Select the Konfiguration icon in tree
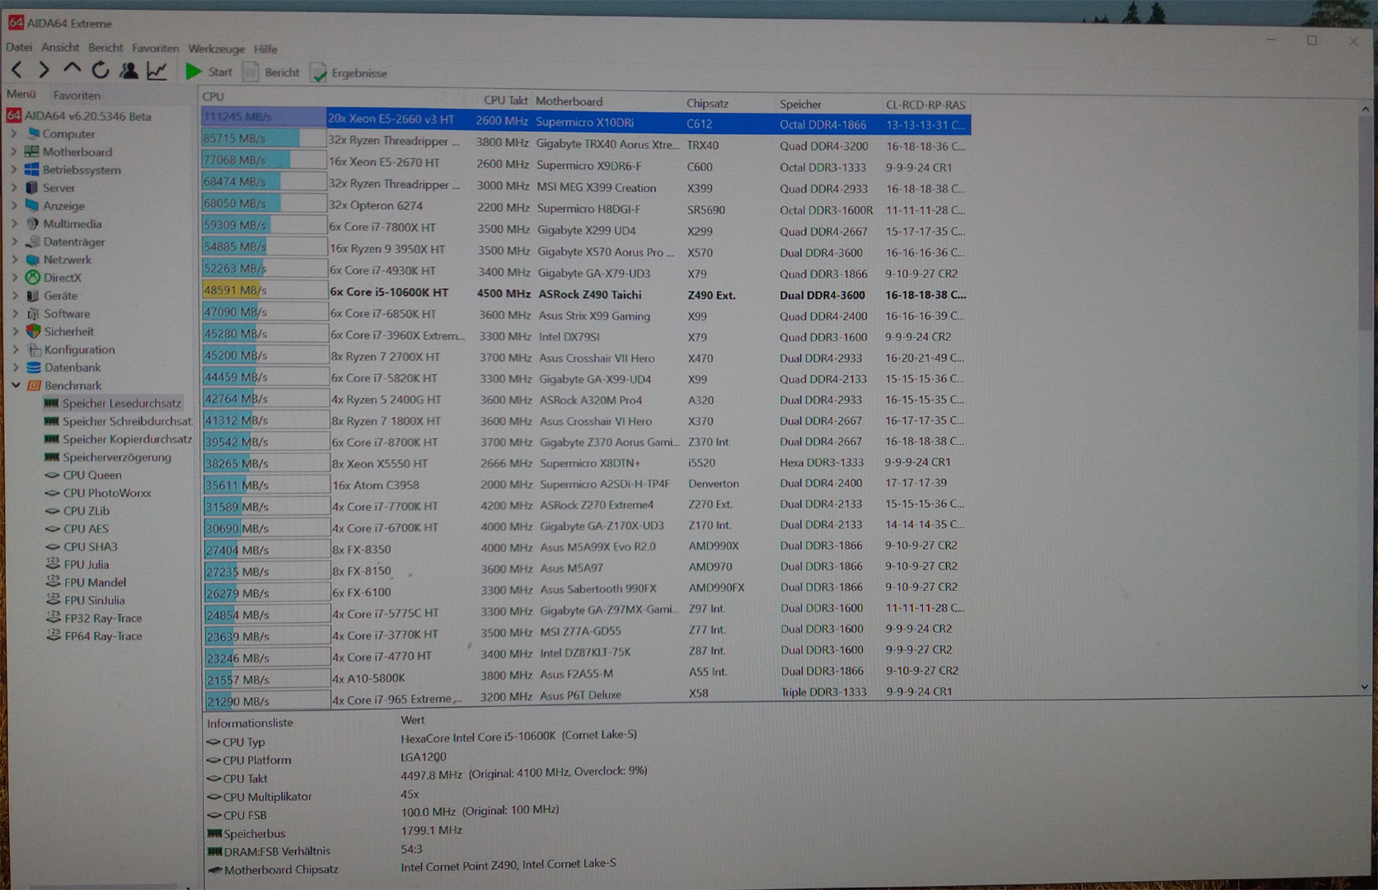Viewport: 1378px width, 890px height. 34,349
